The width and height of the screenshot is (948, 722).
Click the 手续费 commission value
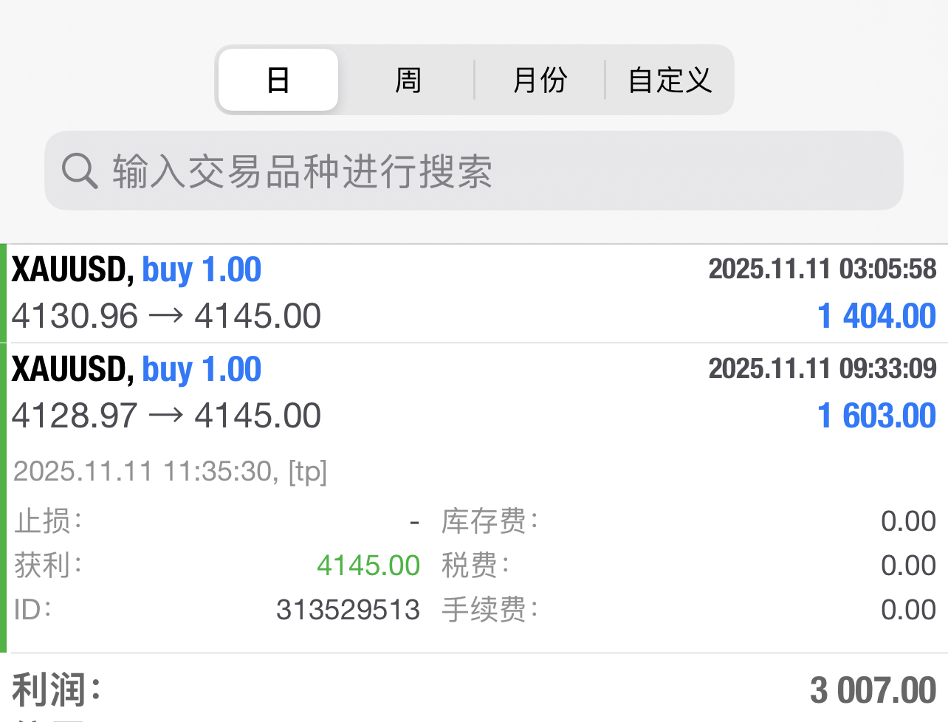coord(908,610)
